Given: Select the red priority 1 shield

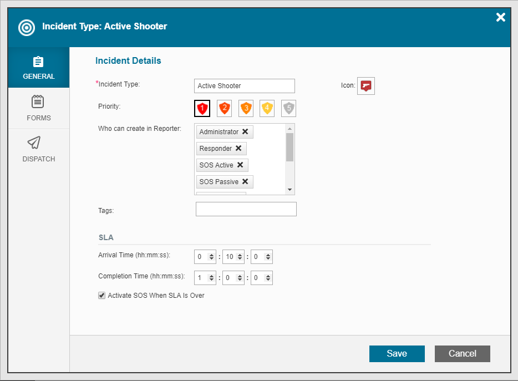Looking at the screenshot, I should tap(202, 108).
